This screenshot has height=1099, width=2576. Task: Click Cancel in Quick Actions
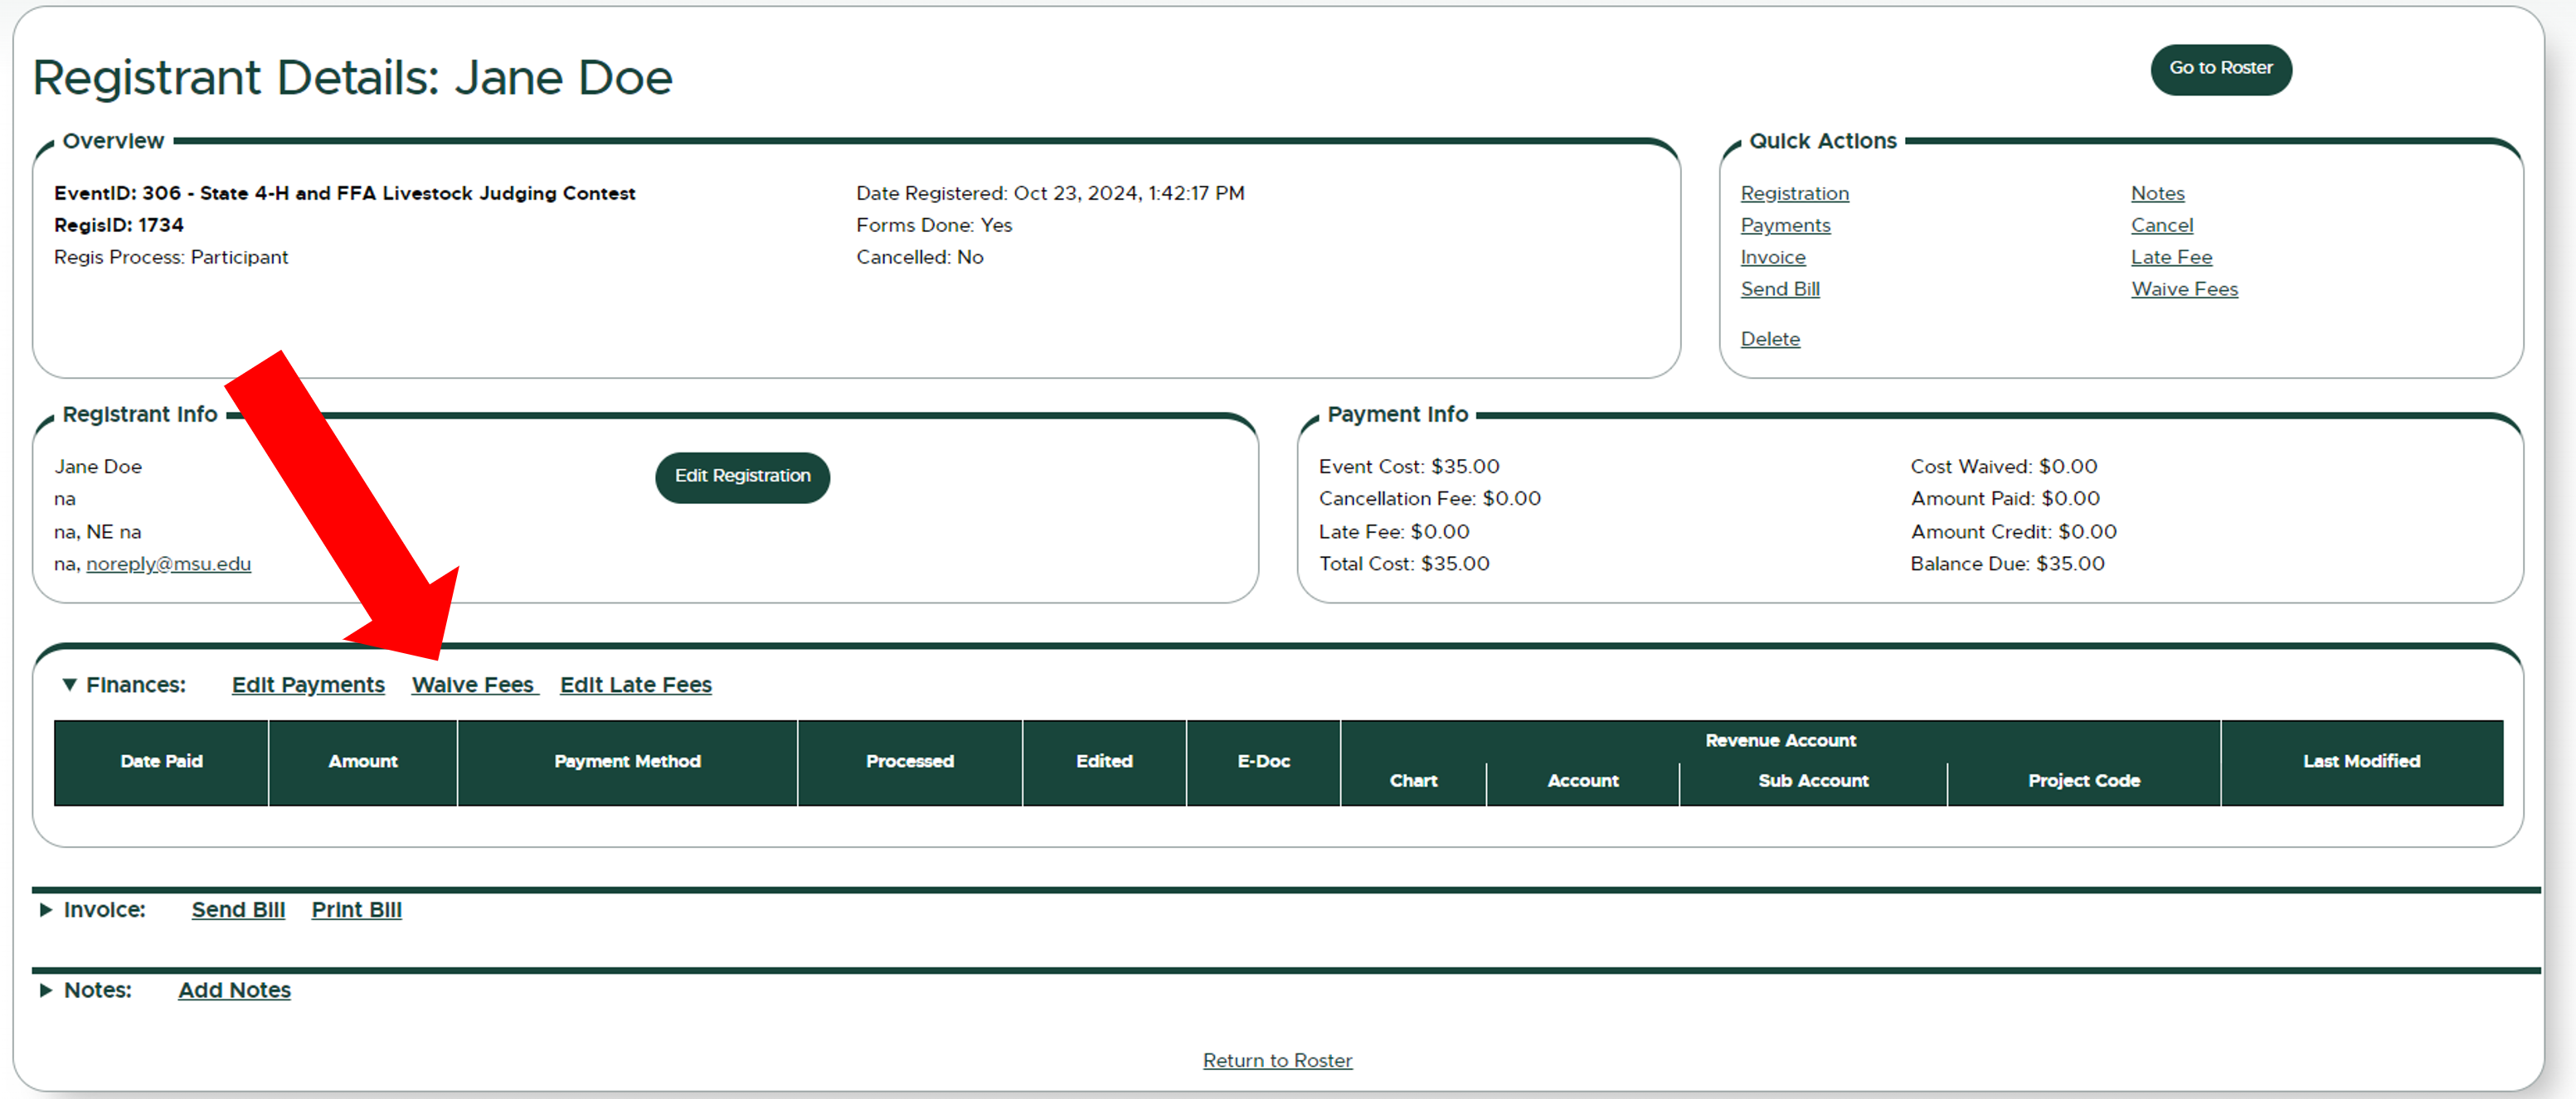[2161, 225]
